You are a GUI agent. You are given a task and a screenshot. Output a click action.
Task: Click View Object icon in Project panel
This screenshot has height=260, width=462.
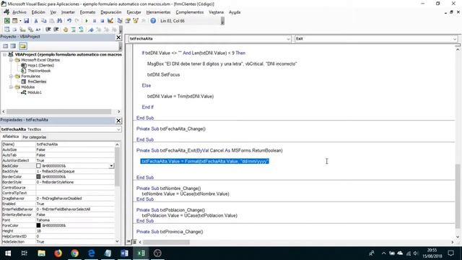click(13, 46)
